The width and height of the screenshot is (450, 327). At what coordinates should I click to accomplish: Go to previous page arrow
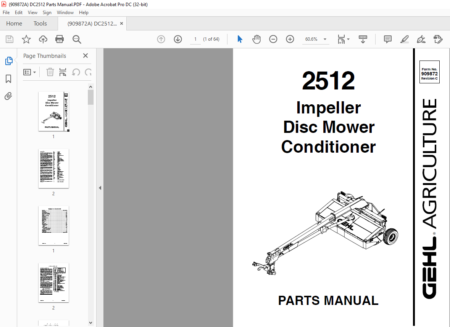(x=161, y=39)
